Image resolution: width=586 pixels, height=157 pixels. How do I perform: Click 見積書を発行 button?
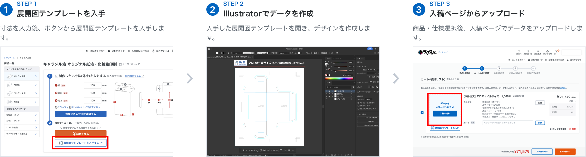coord(542,151)
